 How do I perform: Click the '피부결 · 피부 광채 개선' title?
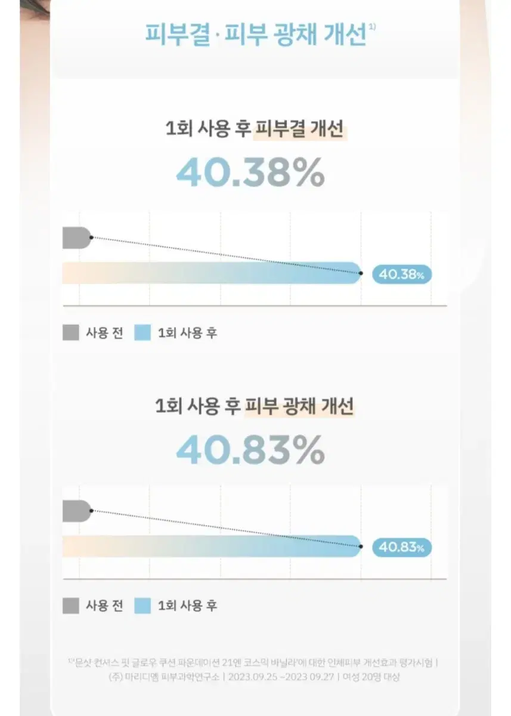point(256,35)
